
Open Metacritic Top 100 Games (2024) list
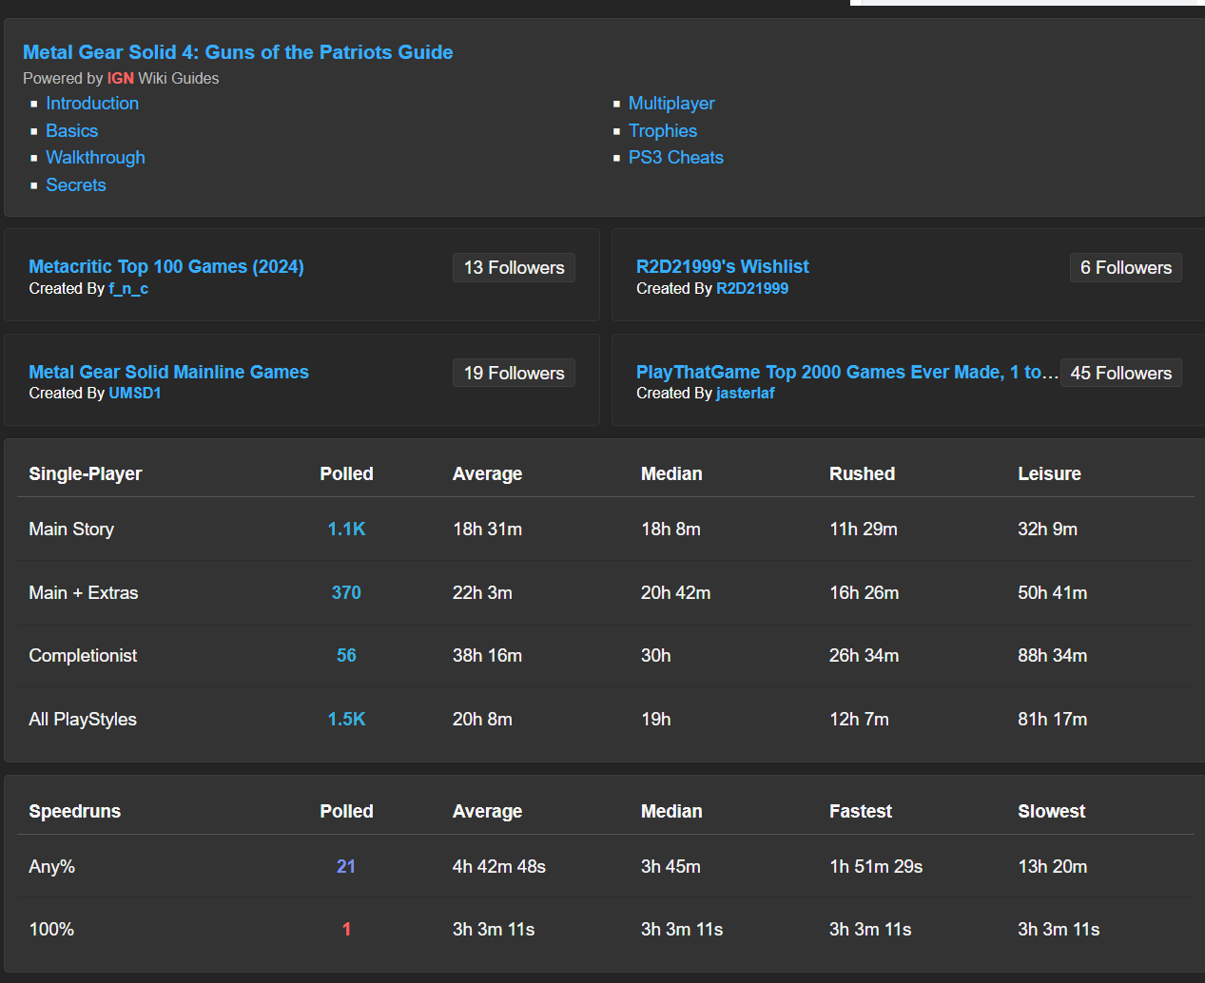(x=166, y=267)
